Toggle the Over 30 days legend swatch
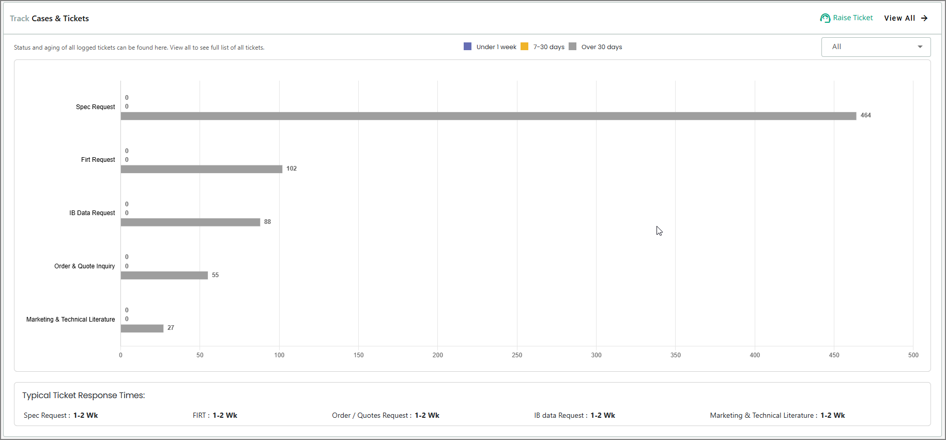Screen dimensions: 946x440 pyautogui.click(x=572, y=47)
